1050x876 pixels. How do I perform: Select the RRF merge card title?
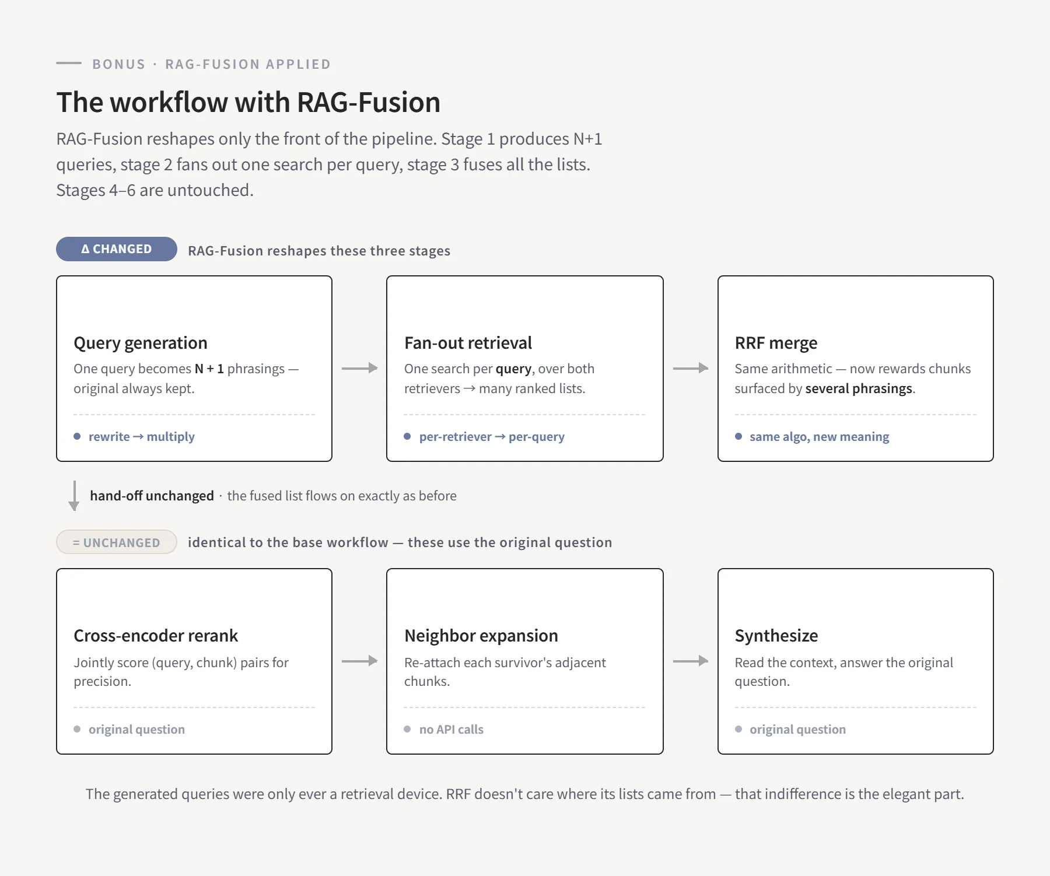(776, 343)
